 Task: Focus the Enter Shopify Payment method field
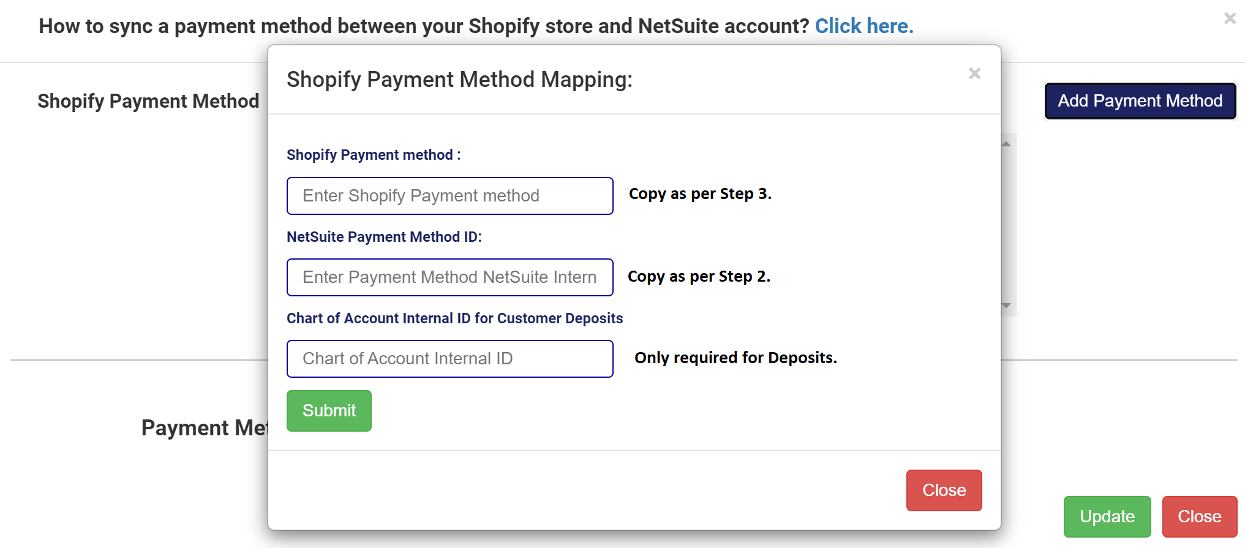pyautogui.click(x=449, y=196)
